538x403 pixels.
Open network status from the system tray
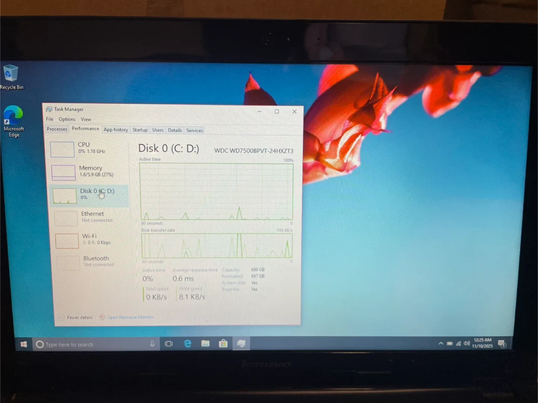[458, 344]
